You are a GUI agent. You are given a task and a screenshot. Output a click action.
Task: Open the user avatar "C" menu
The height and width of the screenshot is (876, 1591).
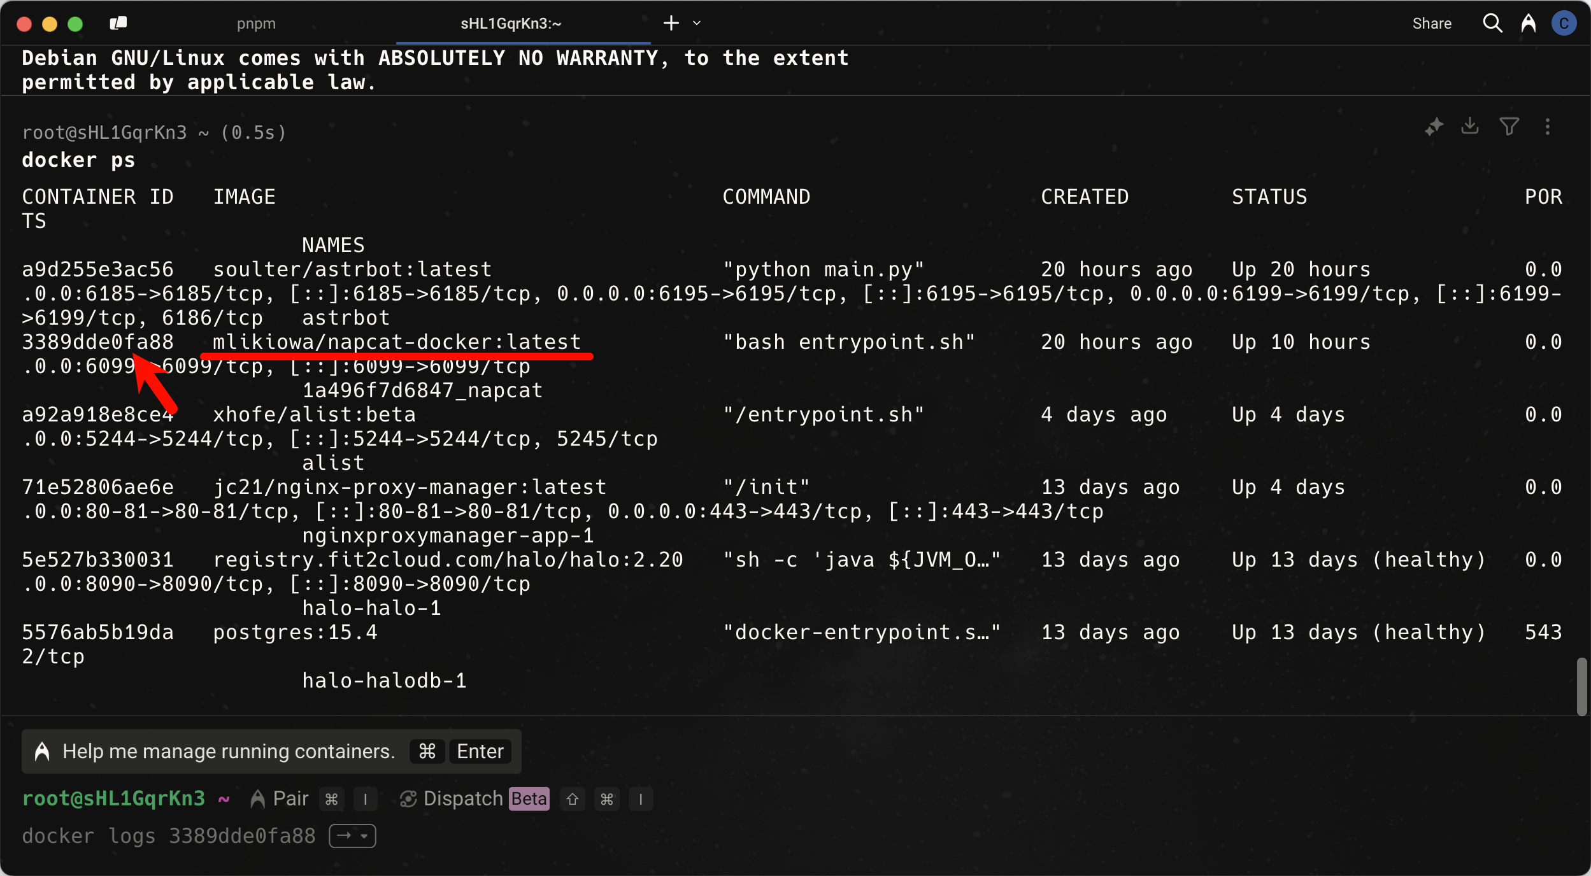click(1564, 24)
